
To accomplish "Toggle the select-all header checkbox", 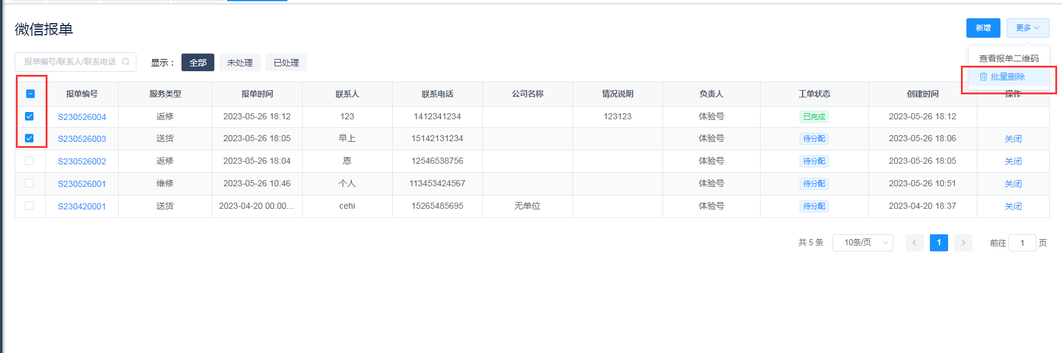I will tap(30, 94).
